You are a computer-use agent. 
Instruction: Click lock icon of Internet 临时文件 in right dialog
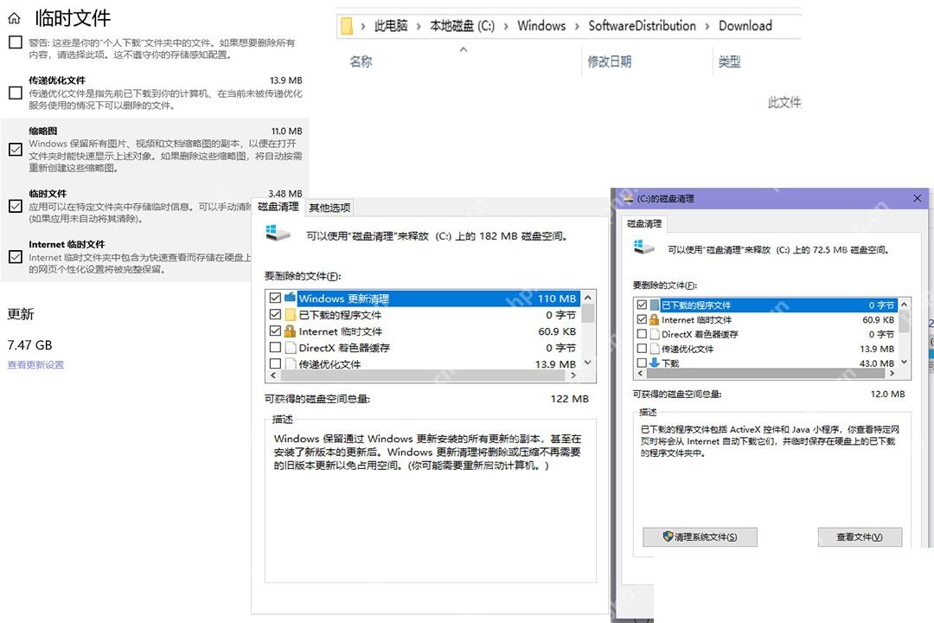(654, 319)
